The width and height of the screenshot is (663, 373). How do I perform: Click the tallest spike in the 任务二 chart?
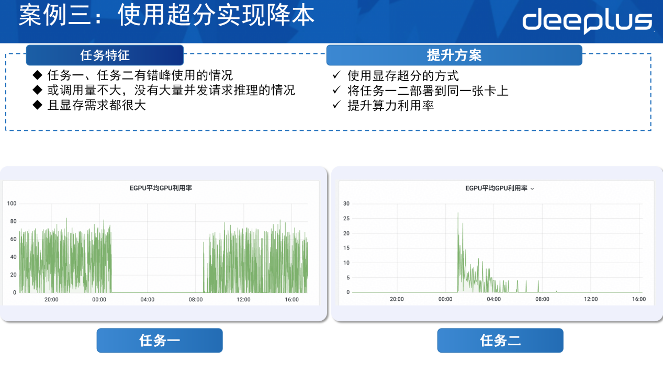click(458, 213)
